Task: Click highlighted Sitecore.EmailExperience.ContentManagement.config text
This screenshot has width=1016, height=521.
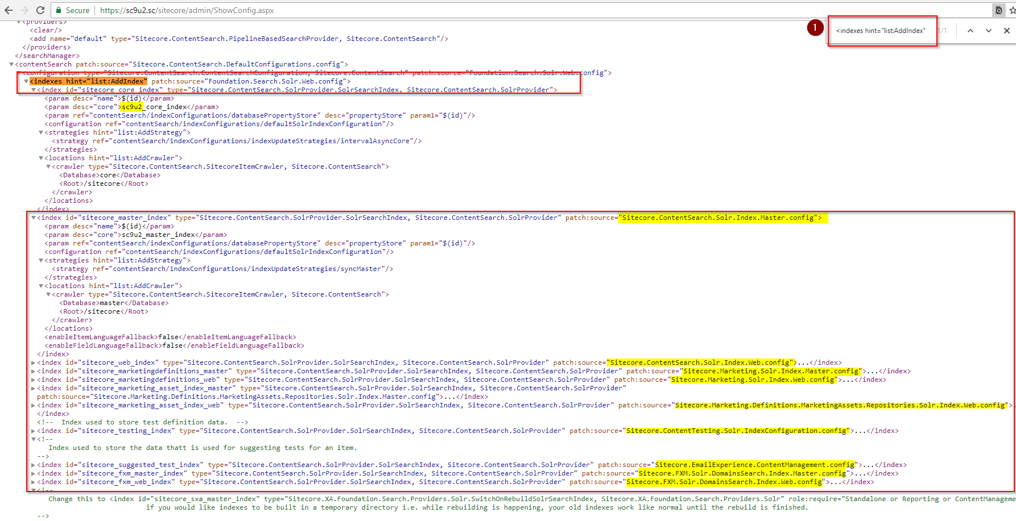Action: tap(755, 465)
